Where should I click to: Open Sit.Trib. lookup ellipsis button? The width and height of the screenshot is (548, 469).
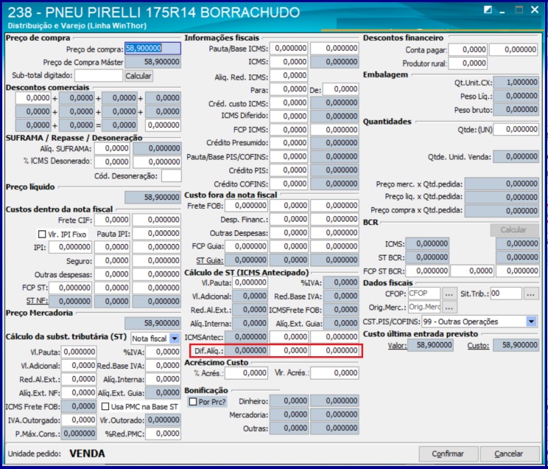tap(530, 294)
